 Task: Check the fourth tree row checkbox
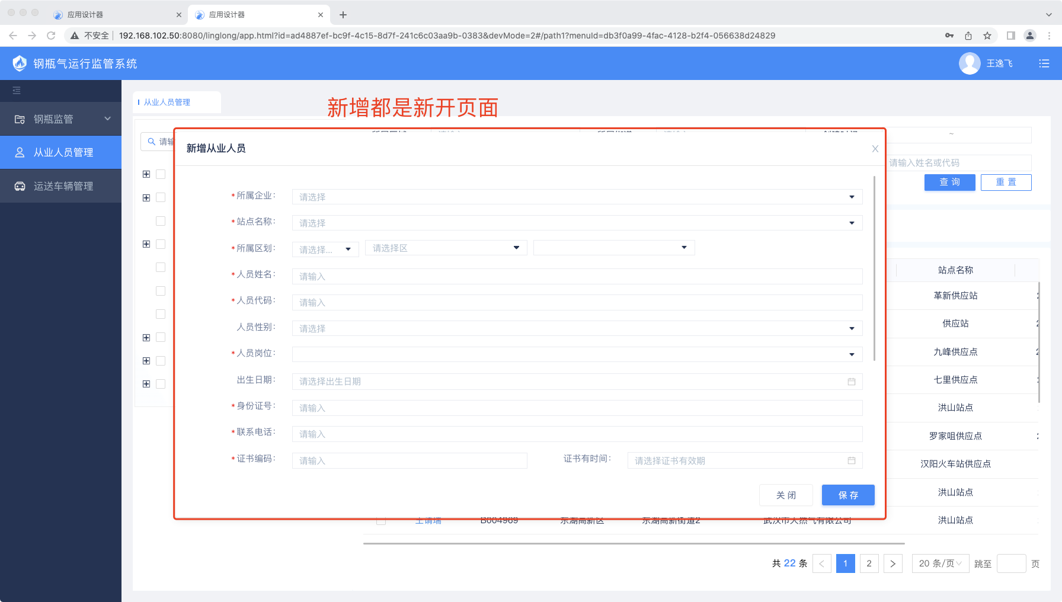161,244
